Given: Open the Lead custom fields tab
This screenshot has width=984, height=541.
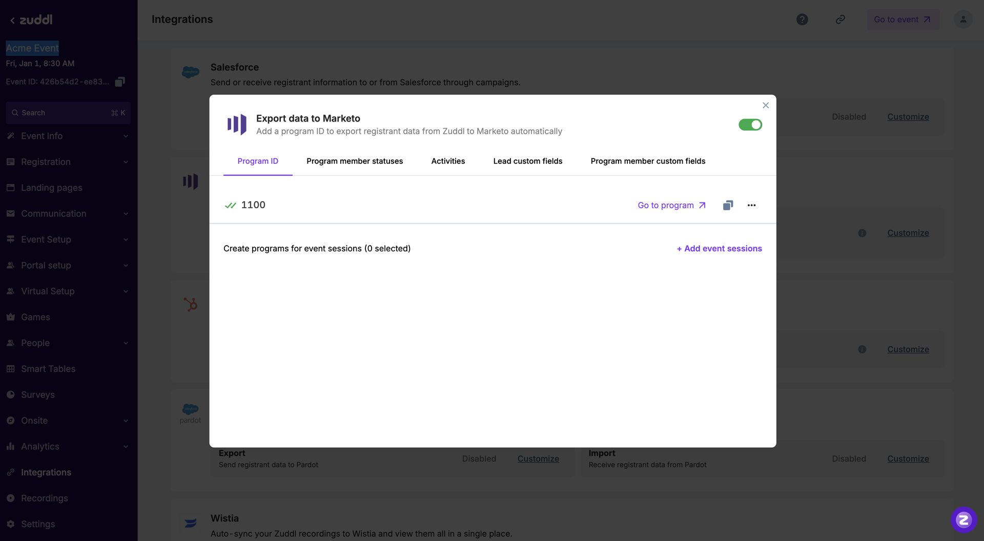Looking at the screenshot, I should pyautogui.click(x=527, y=161).
